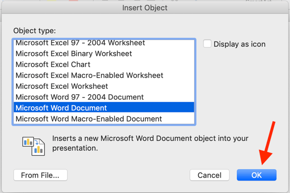290x193 pixels.
Task: Enable Display as icon checkbox
Action: pyautogui.click(x=207, y=44)
